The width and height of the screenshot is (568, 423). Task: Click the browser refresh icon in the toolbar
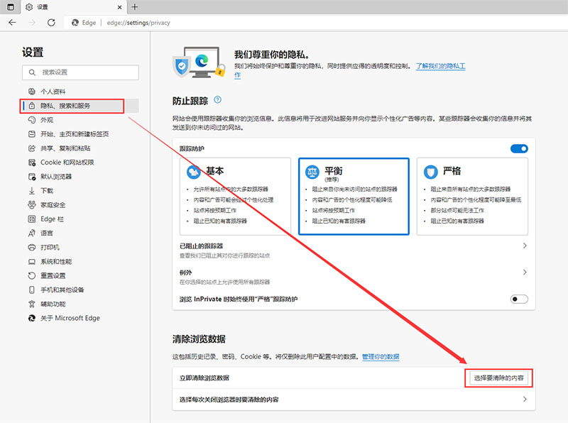50,22
